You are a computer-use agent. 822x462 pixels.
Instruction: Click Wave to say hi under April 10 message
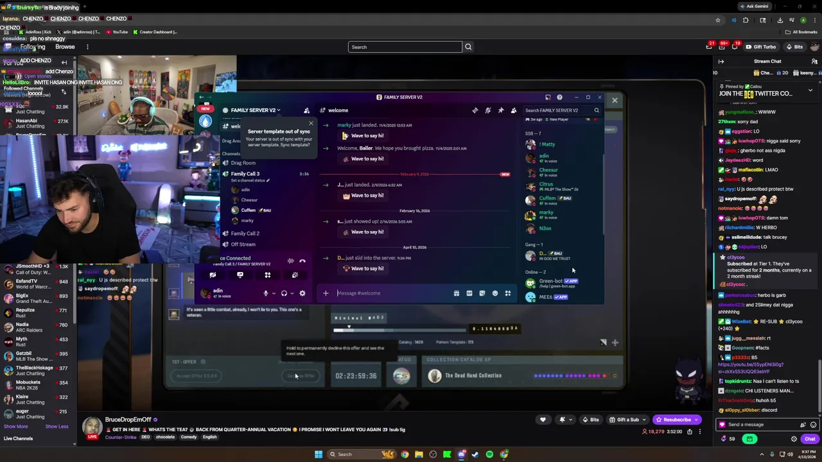coord(363,269)
